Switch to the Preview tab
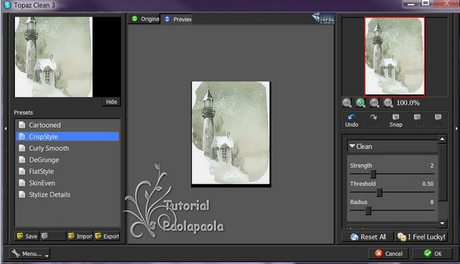This screenshot has height=264, width=460. [x=177, y=19]
